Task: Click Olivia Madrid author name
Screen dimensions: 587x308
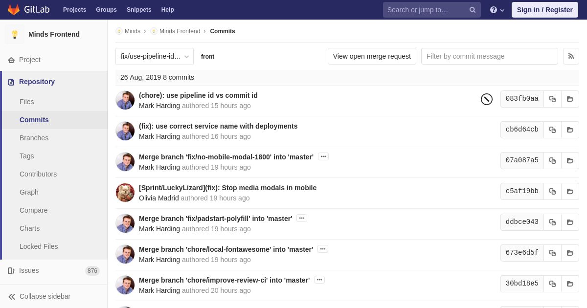Action: 159,198
